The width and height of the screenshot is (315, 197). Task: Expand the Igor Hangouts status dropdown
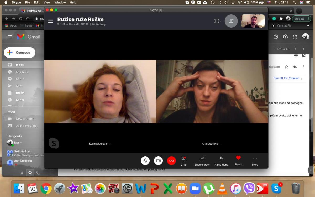coord(21,143)
